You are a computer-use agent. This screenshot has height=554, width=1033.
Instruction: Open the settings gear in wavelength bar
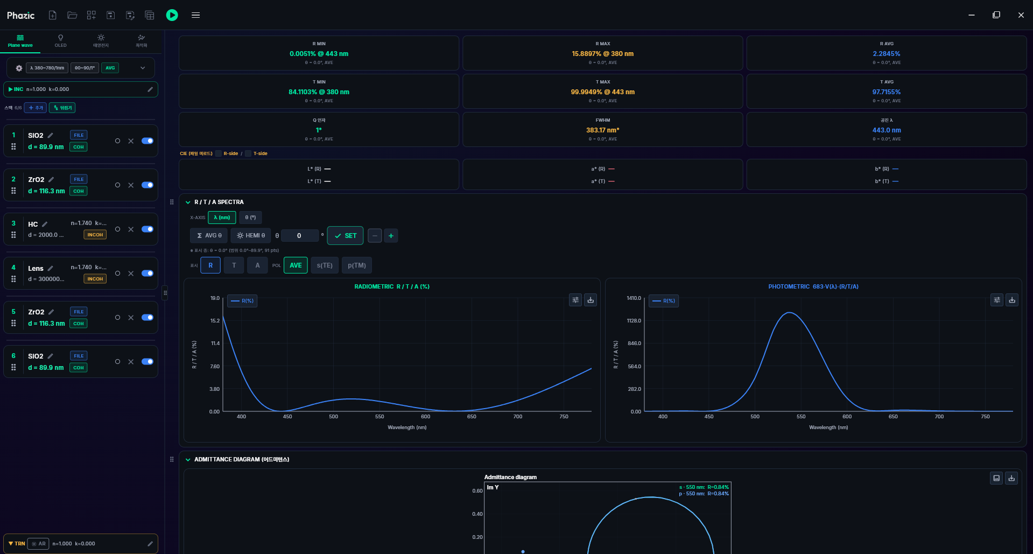click(19, 68)
